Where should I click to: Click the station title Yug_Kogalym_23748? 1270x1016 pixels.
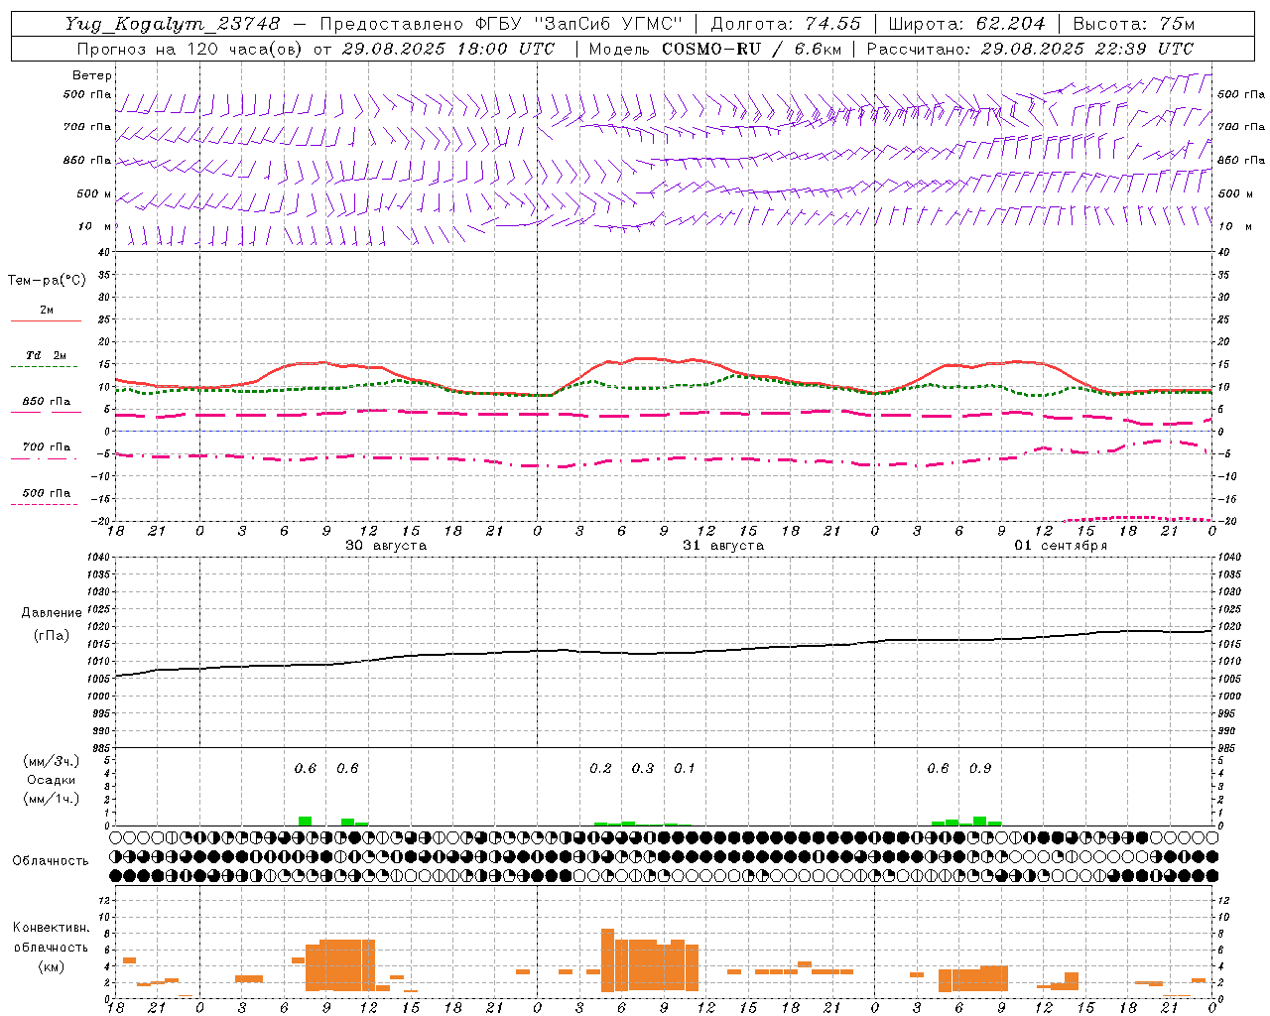(174, 24)
